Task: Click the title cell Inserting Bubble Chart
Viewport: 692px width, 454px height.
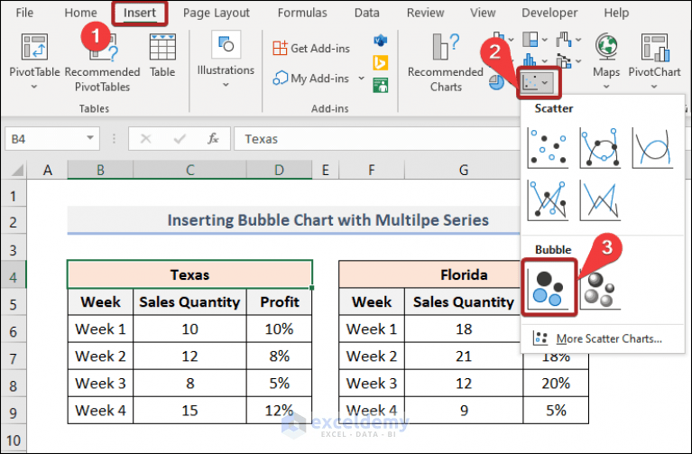Action: (294, 220)
